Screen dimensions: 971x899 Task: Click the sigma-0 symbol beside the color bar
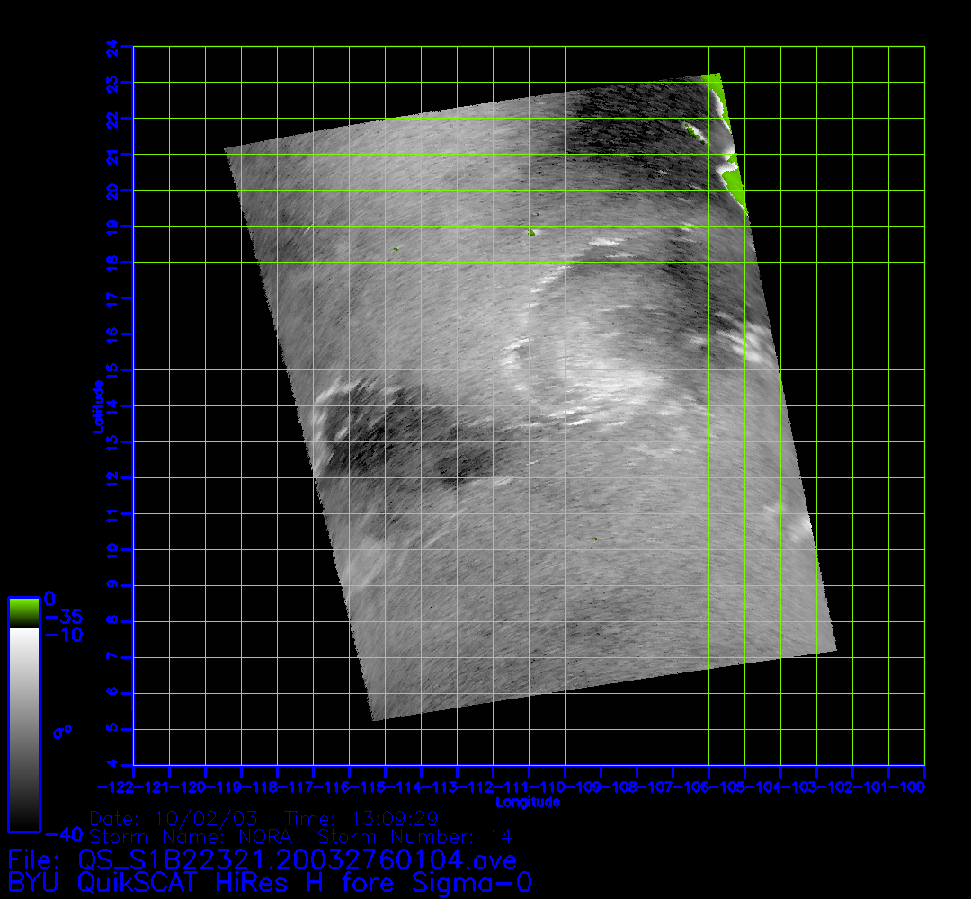point(61,731)
